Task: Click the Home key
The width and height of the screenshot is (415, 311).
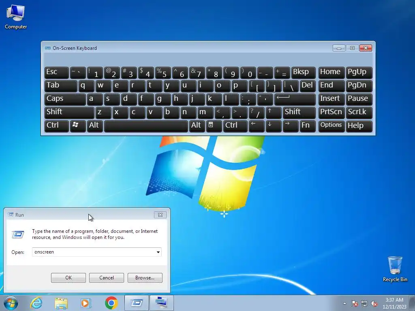Action: [x=332, y=72]
